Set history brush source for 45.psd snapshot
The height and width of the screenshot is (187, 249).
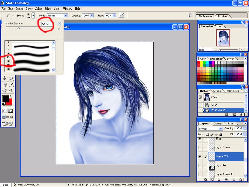point(200,97)
